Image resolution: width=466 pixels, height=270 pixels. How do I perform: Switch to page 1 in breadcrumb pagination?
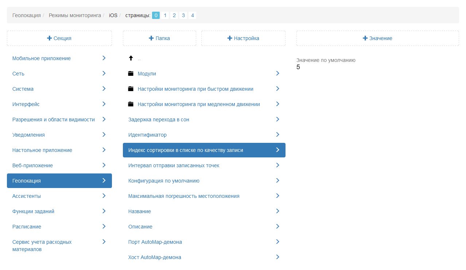click(x=165, y=15)
